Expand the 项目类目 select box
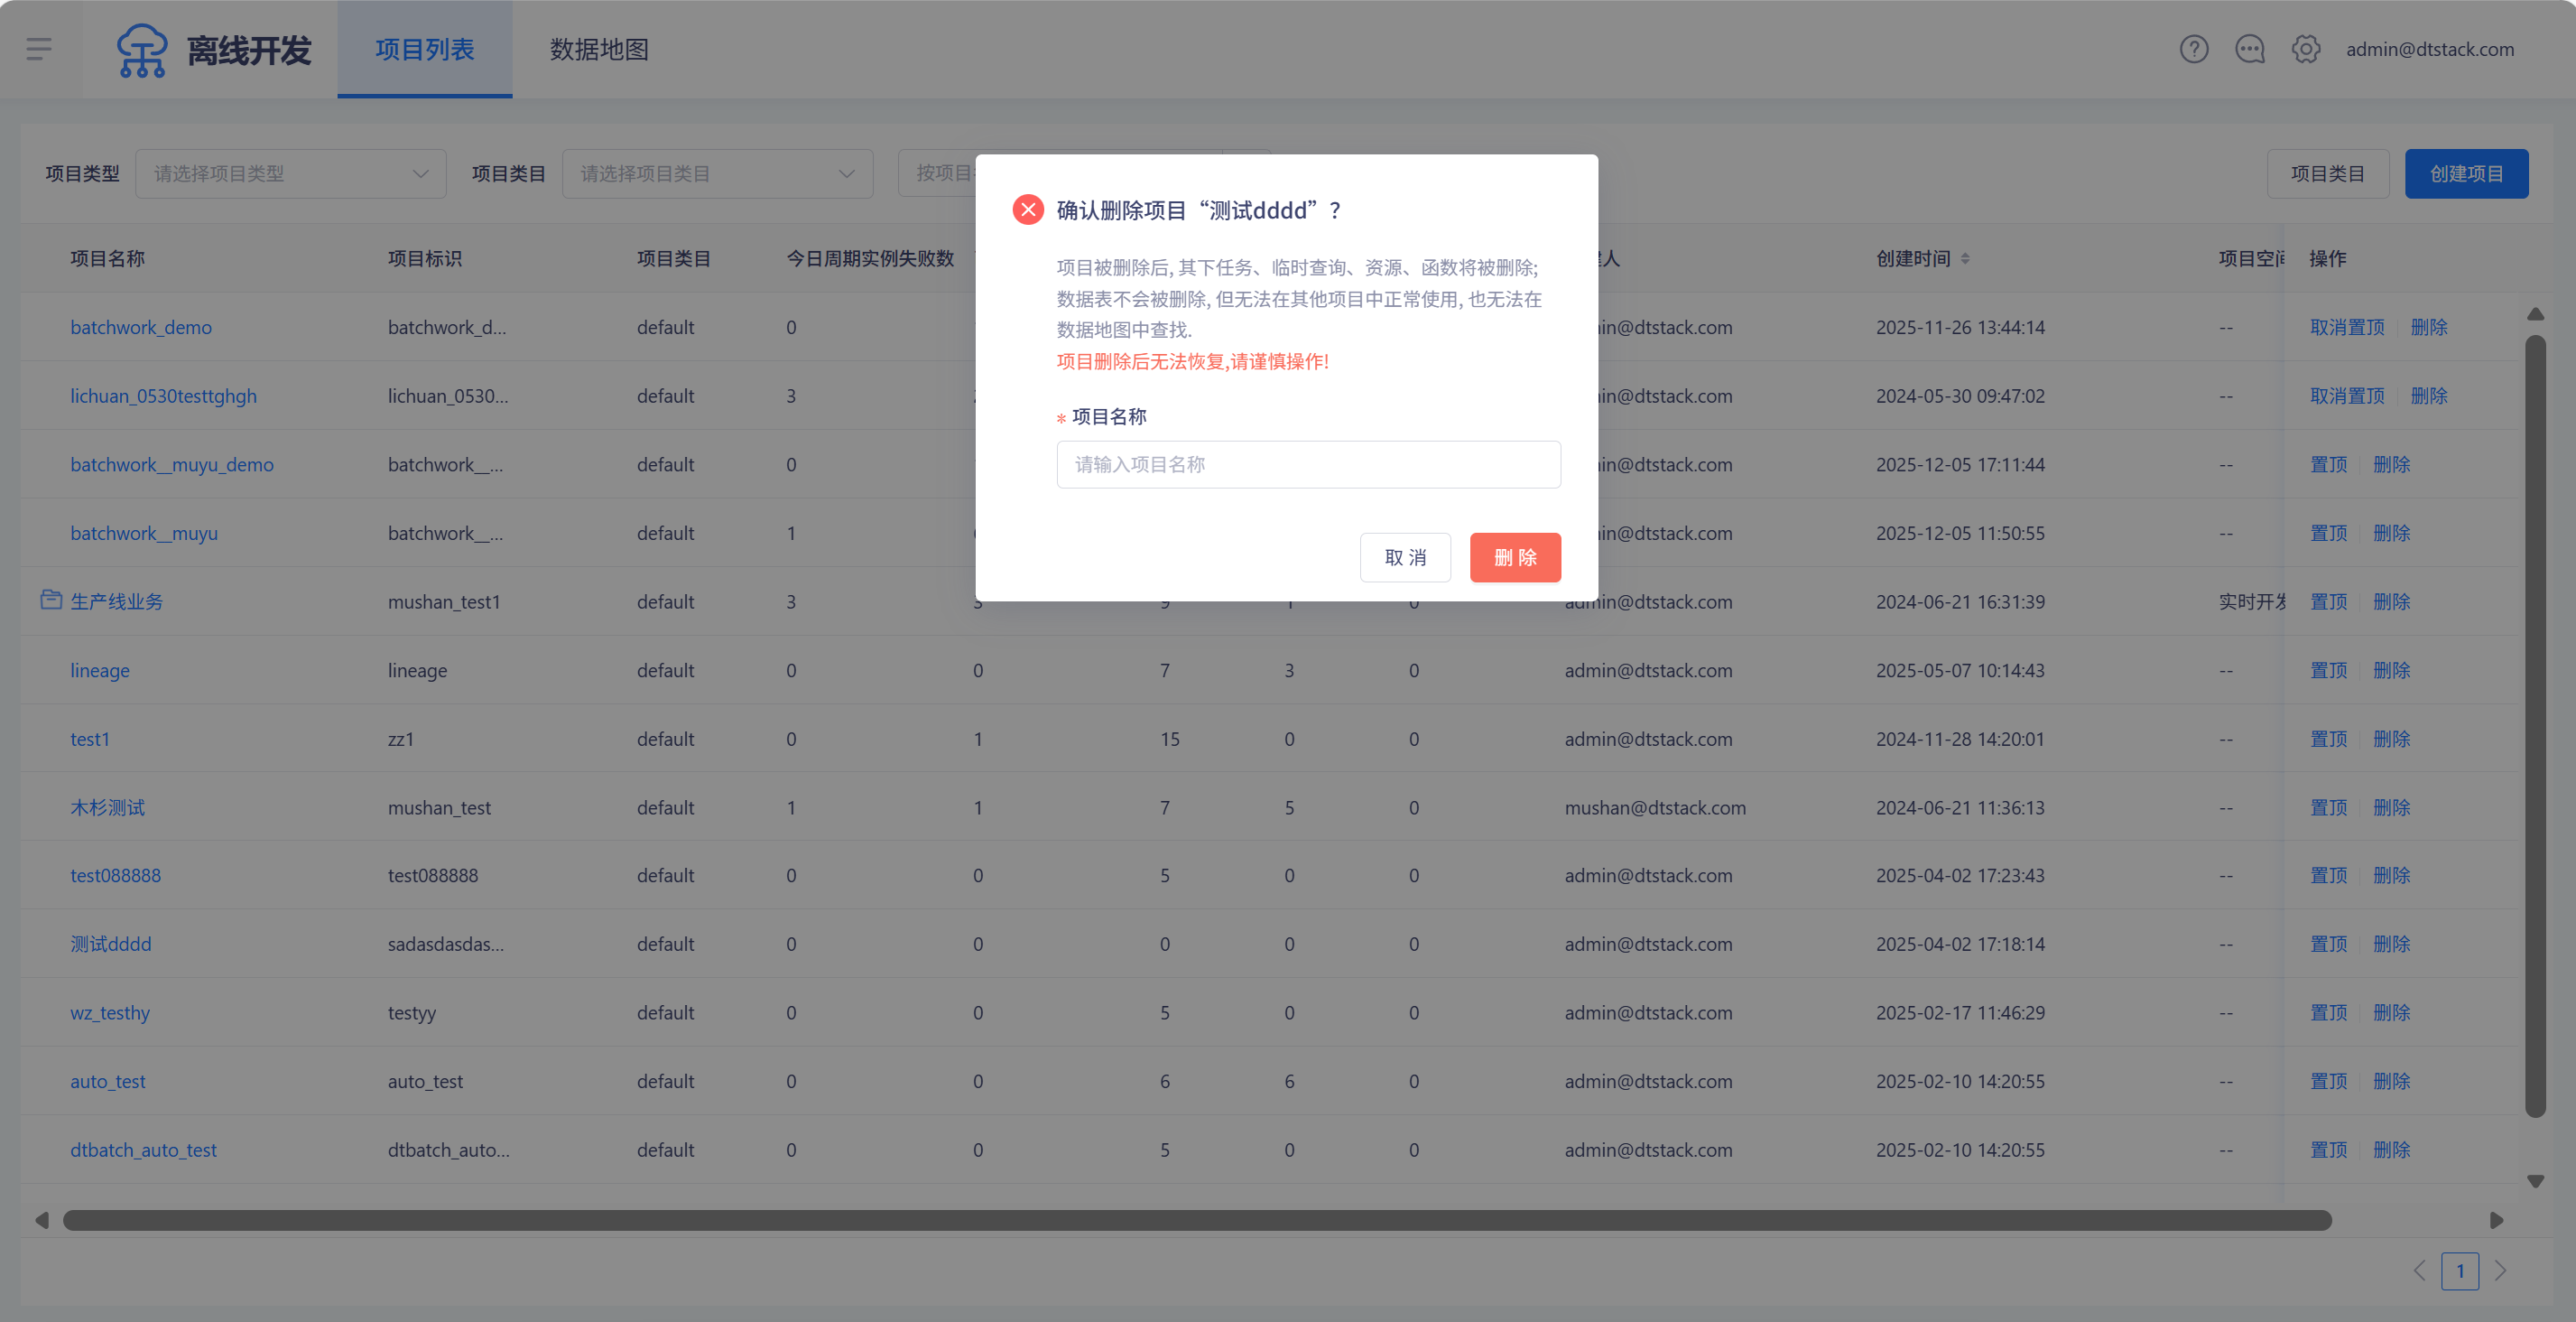This screenshot has width=2576, height=1322. pyautogui.click(x=717, y=174)
